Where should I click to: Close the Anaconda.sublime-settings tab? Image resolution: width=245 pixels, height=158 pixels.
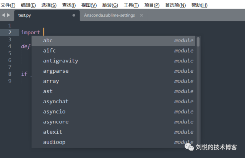click(141, 15)
